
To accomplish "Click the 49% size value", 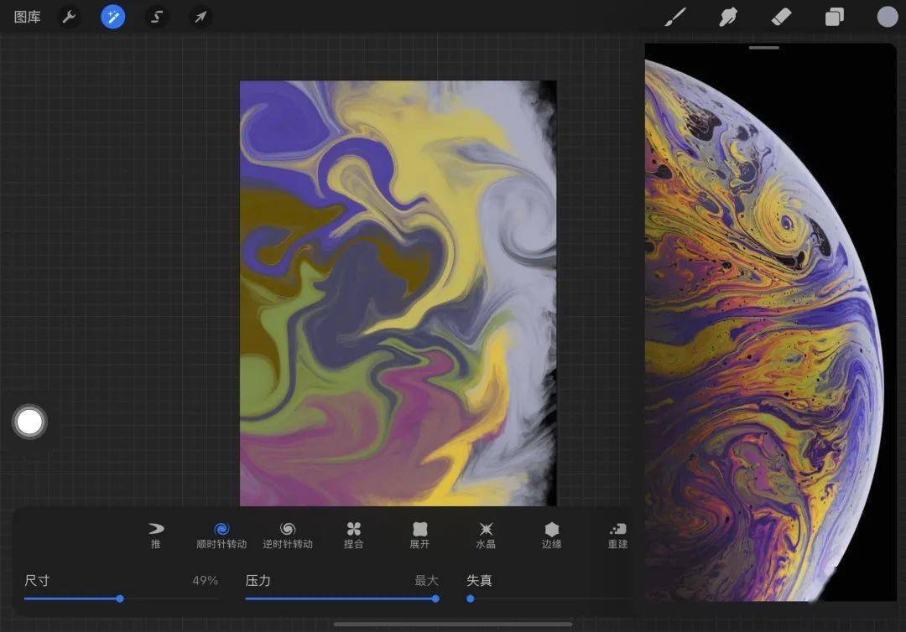I will (206, 580).
